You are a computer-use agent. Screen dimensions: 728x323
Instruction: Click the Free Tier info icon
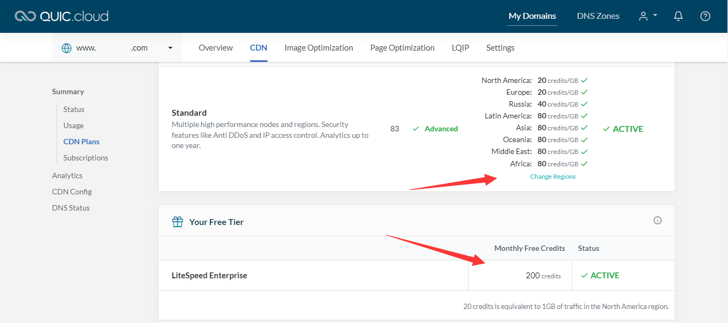click(657, 220)
